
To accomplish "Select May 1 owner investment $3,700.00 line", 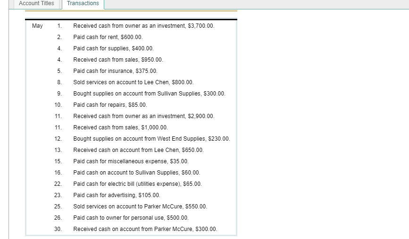I will [x=144, y=26].
